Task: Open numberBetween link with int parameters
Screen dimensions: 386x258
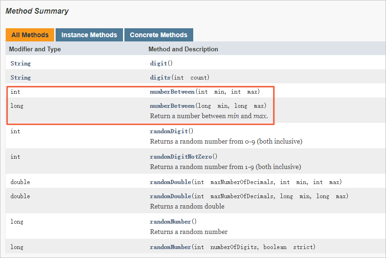Action: (172, 92)
